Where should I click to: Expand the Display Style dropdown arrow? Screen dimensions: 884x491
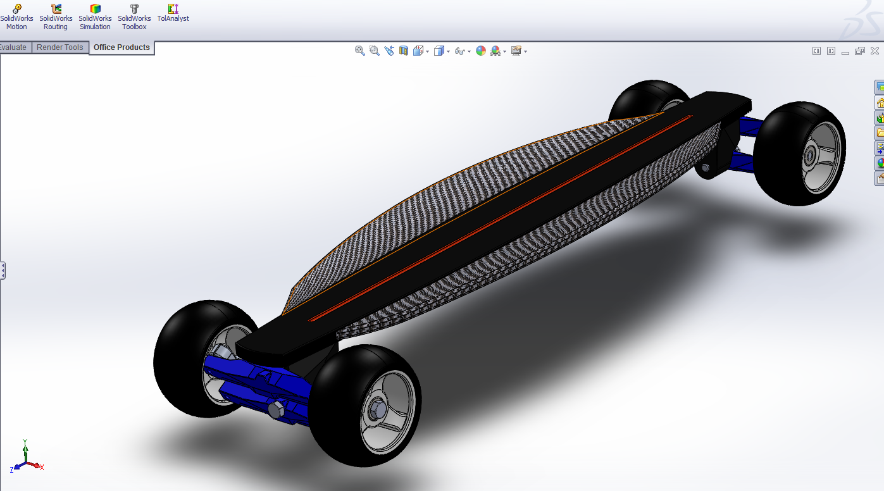[449, 51]
